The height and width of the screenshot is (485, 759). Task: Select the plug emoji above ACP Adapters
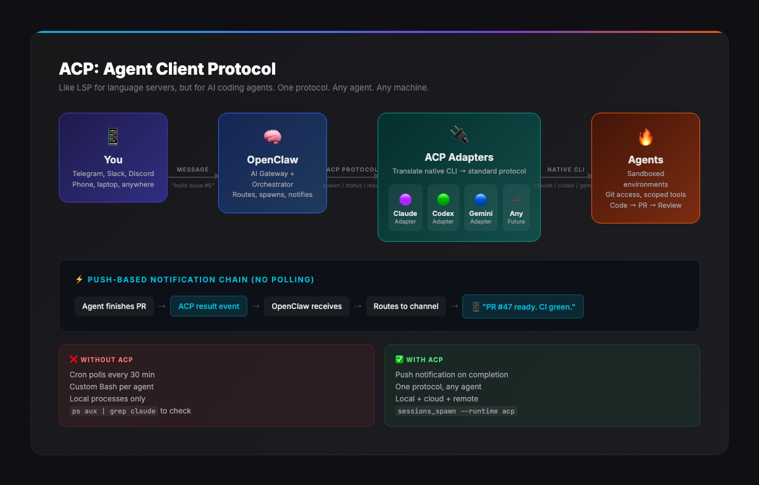pyautogui.click(x=459, y=134)
